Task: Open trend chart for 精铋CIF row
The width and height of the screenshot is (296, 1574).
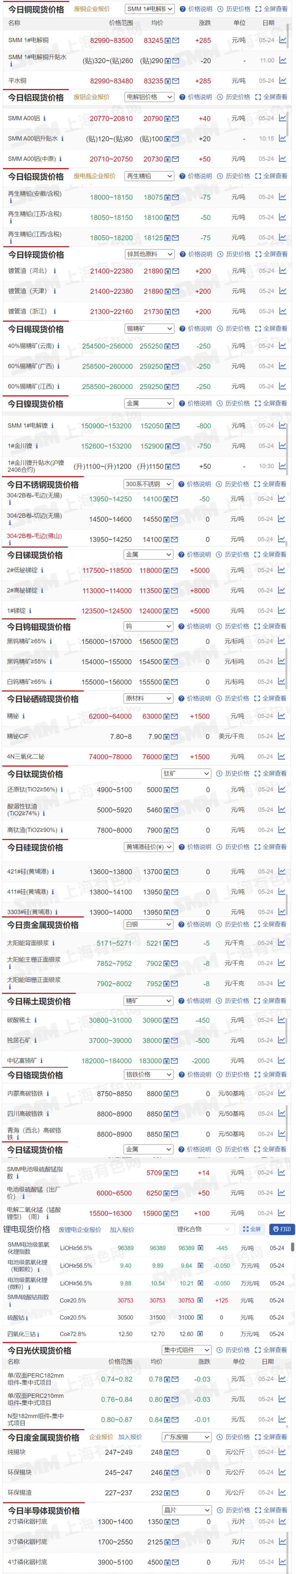Action: click(281, 736)
